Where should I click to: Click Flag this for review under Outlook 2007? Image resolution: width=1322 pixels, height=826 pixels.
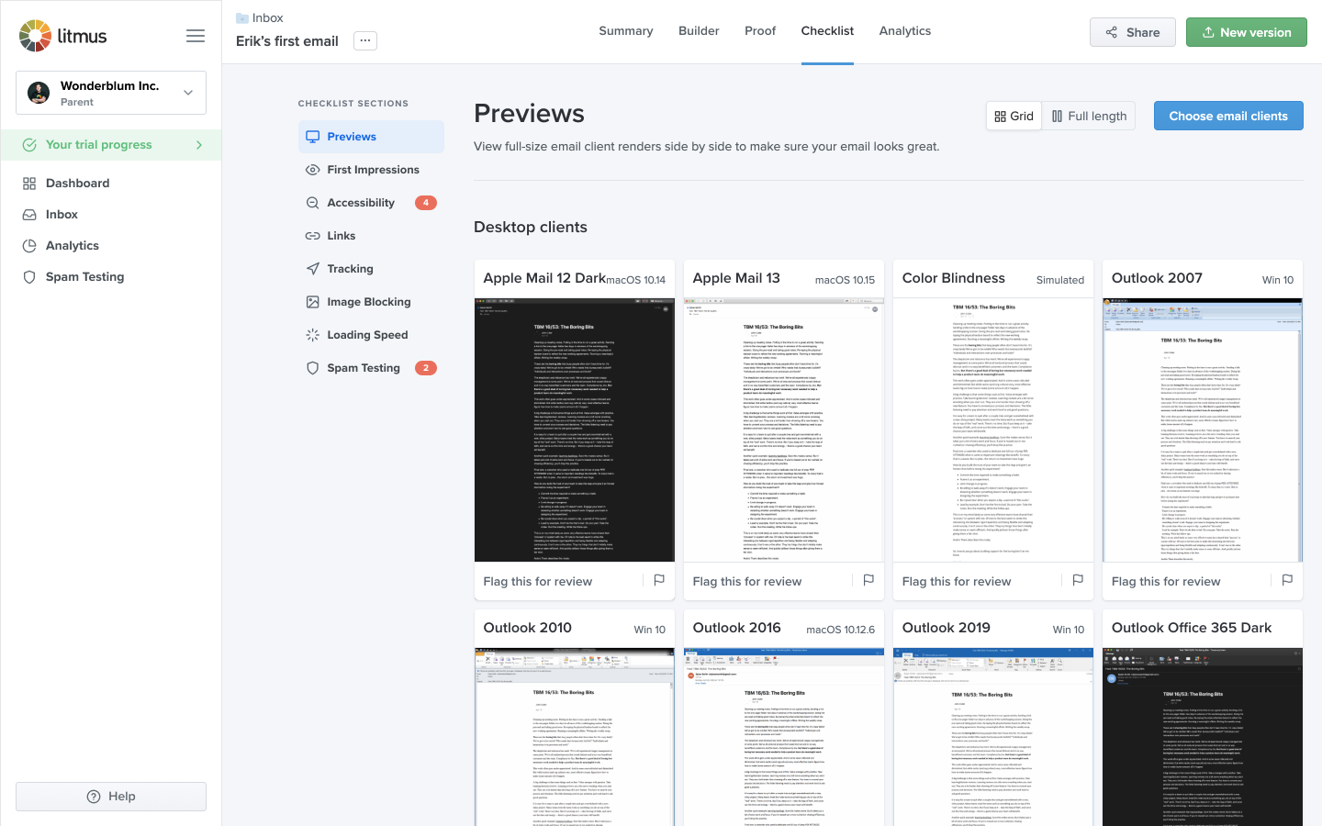1166,581
